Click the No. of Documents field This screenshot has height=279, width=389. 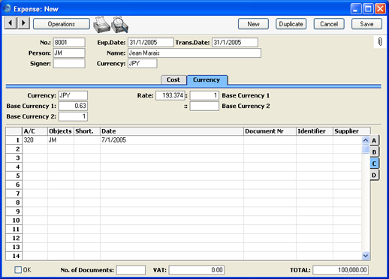tap(131, 270)
